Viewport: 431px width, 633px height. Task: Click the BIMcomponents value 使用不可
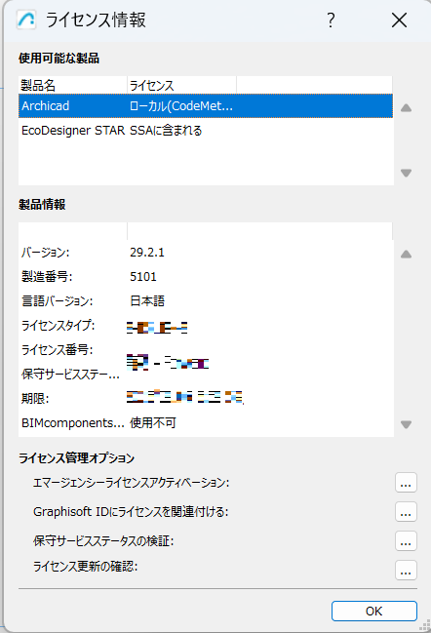(x=153, y=422)
